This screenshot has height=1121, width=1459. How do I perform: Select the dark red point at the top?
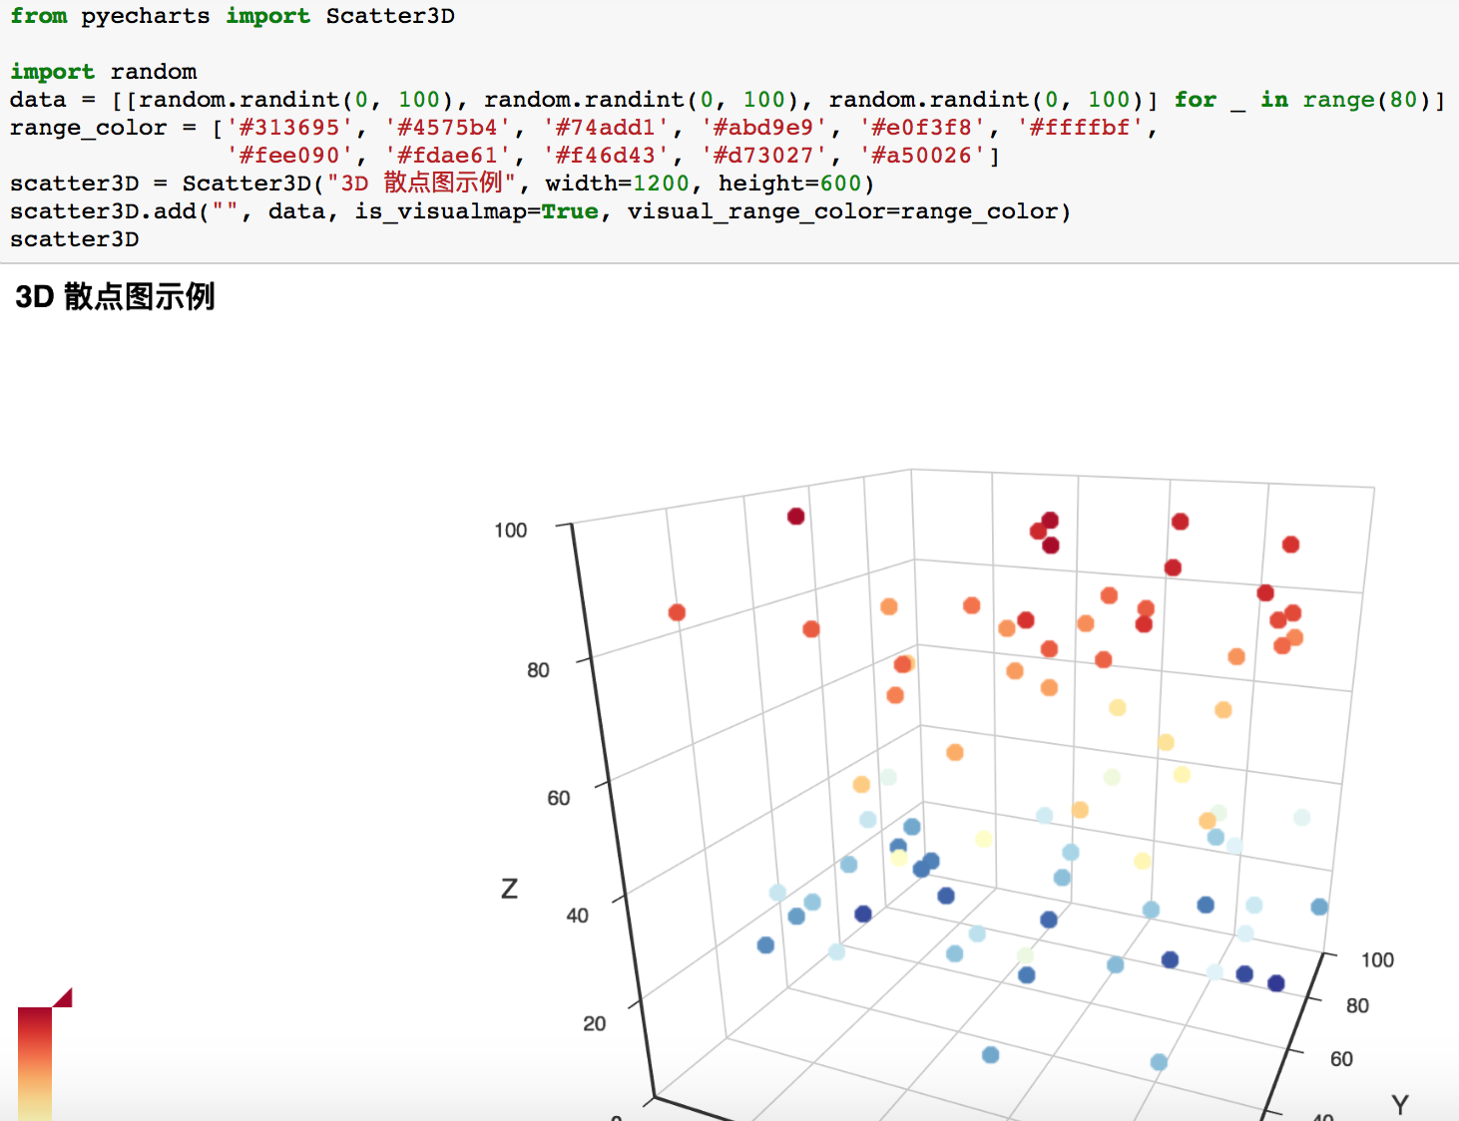point(793,518)
